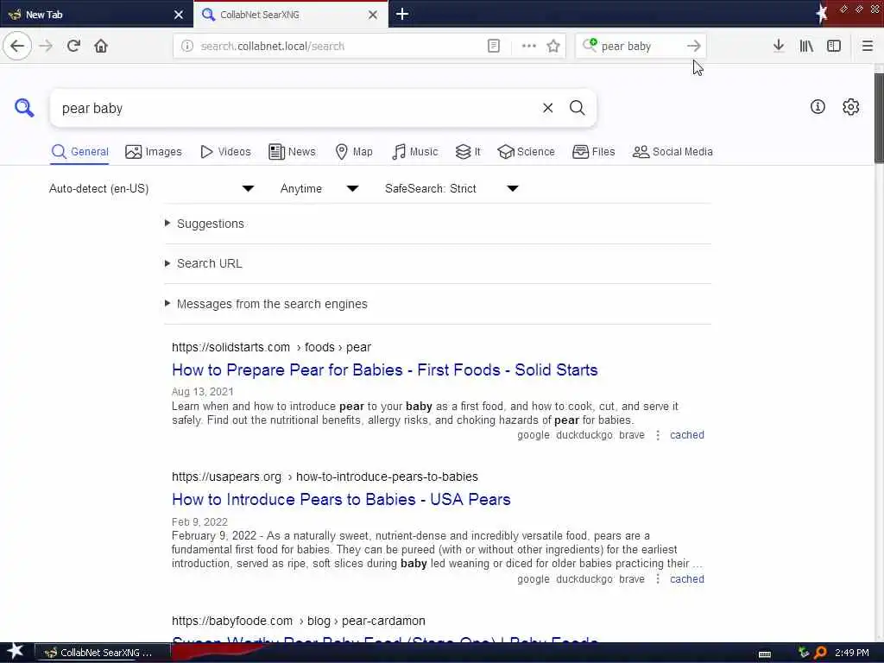The height and width of the screenshot is (663, 884).
Task: Click the solidstarts.com result URL
Action: 271,347
